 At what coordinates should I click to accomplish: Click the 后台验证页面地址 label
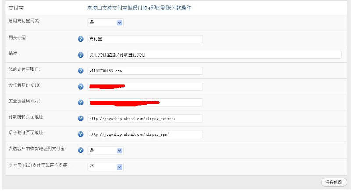click(x=27, y=133)
